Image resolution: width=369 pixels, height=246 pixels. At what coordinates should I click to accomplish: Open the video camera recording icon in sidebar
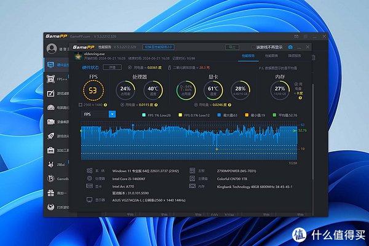tap(51, 122)
